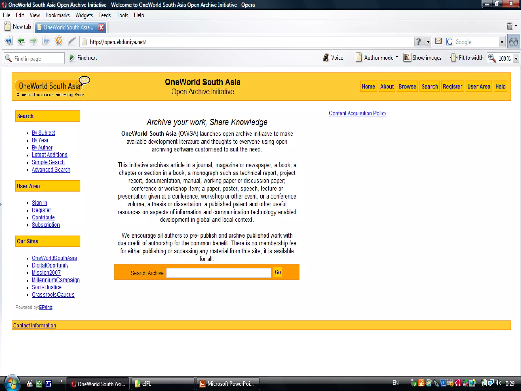This screenshot has height=391, width=521.
Task: Expand the Author mode dropdown
Action: (x=397, y=58)
